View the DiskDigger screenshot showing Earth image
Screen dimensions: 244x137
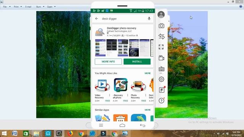(134, 48)
